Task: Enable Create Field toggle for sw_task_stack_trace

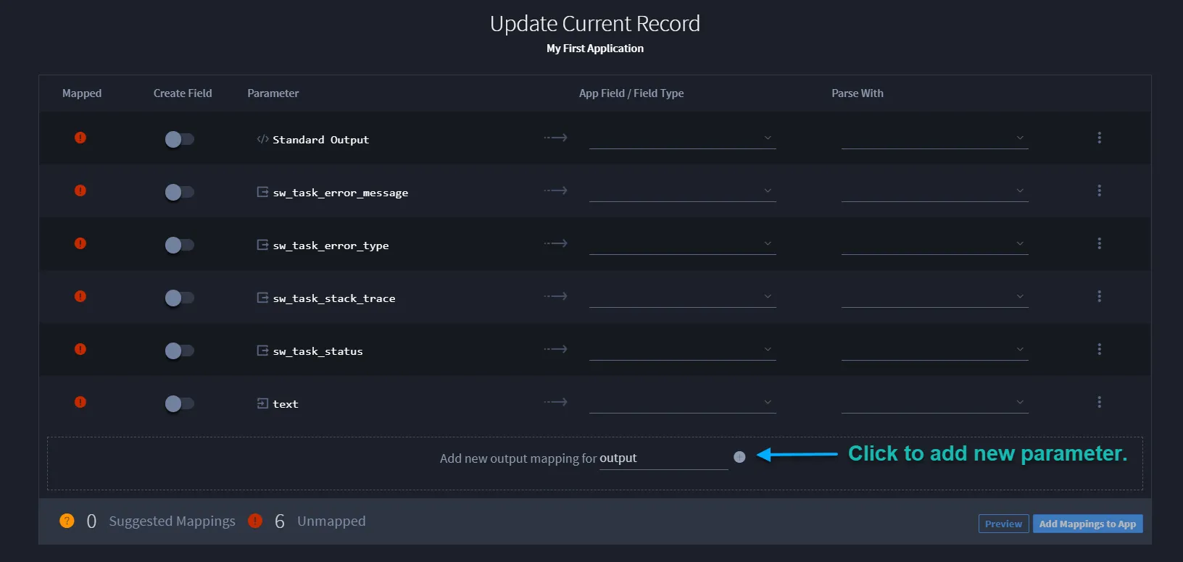Action: [x=179, y=298]
